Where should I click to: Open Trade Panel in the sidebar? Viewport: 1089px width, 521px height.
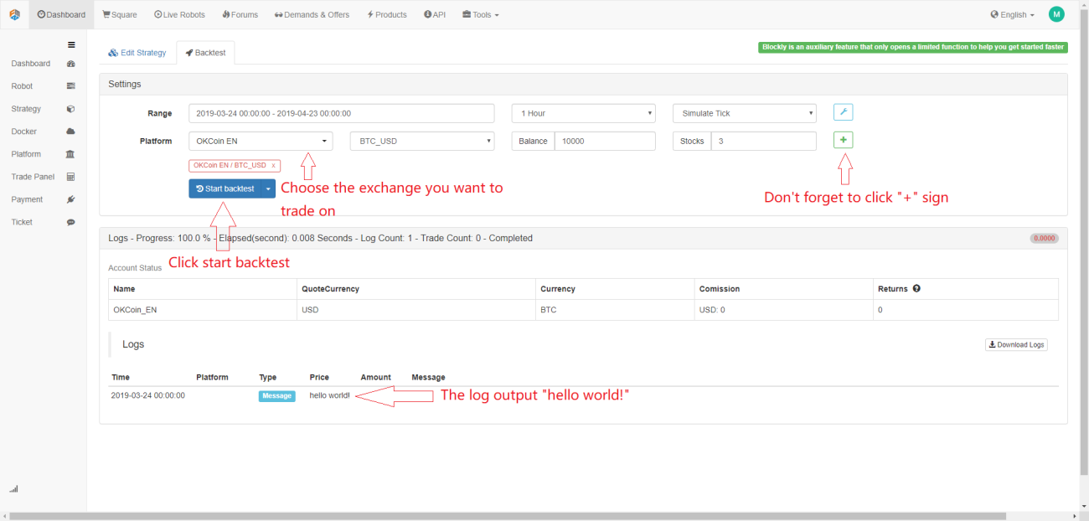tap(33, 177)
